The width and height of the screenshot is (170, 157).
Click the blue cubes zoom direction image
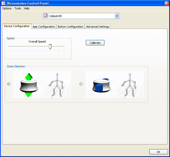[x=115, y=85]
